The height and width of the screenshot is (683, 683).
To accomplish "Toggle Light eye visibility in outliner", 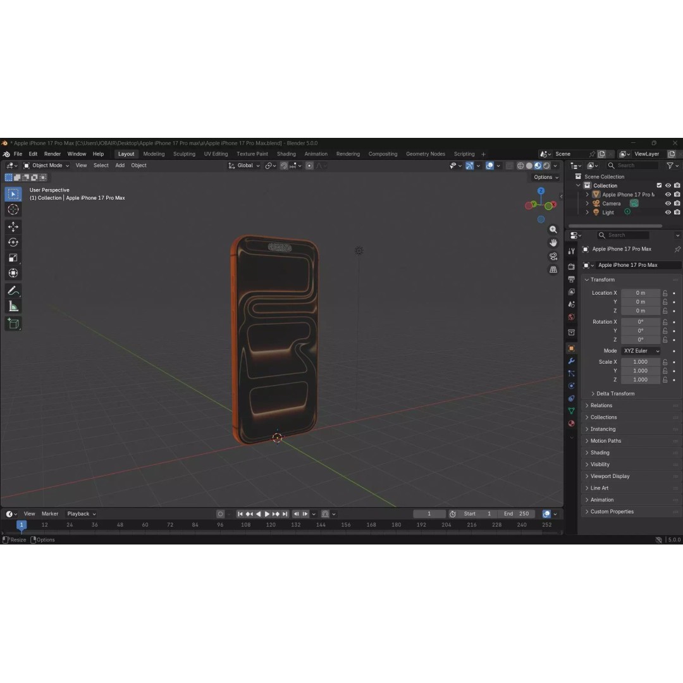I will pyautogui.click(x=668, y=212).
